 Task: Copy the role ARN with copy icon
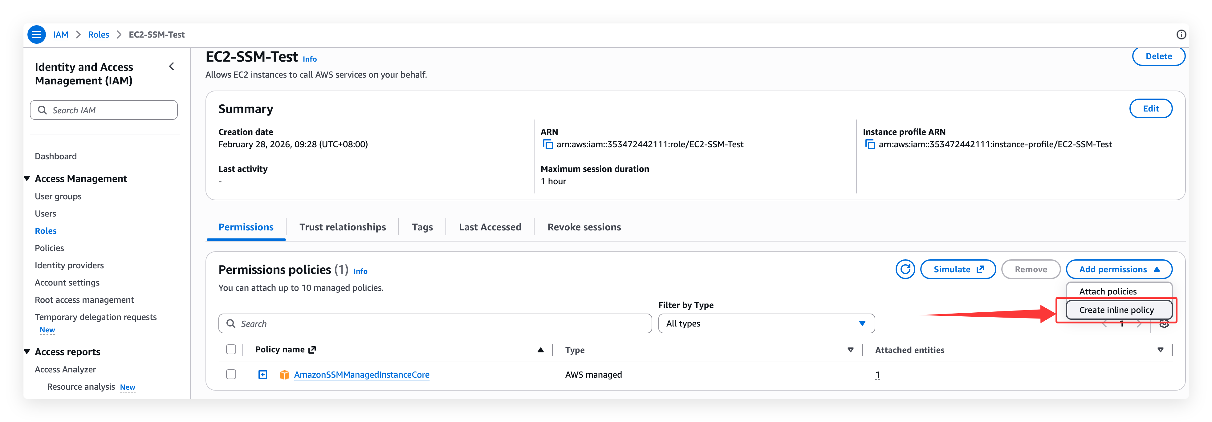(548, 144)
